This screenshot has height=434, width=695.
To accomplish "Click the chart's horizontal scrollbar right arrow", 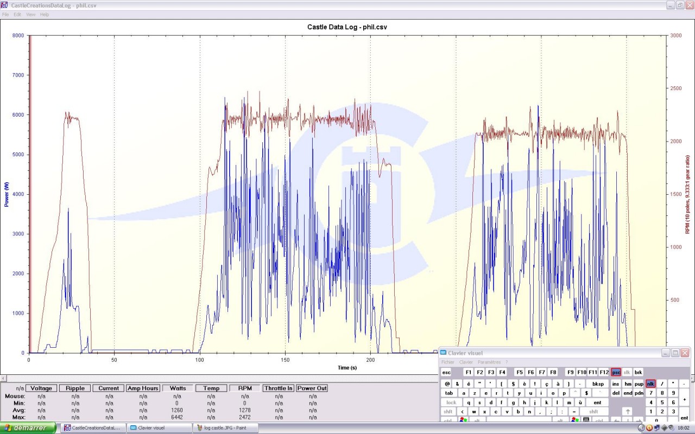I will [x=692, y=378].
